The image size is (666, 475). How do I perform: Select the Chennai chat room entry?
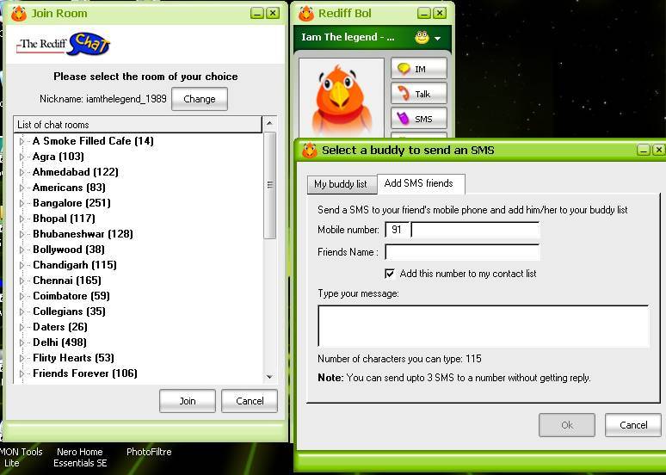click(x=66, y=281)
